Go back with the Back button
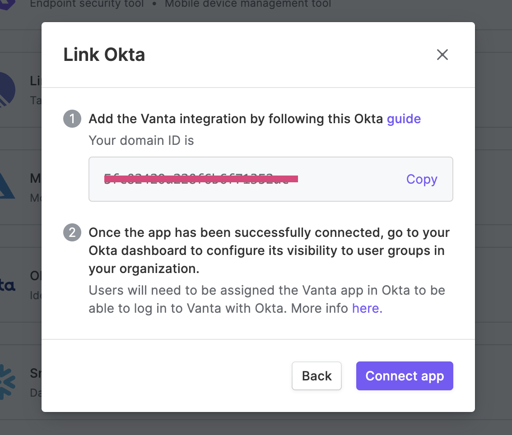 (317, 375)
